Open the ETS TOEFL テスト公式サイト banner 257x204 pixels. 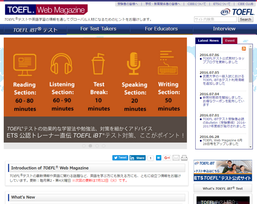click(x=223, y=171)
